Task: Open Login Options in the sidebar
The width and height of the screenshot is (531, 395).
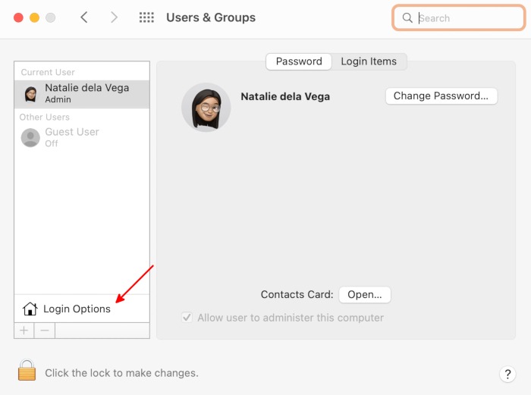Action: pyautogui.click(x=77, y=309)
